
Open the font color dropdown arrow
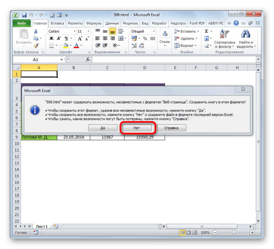[82, 45]
